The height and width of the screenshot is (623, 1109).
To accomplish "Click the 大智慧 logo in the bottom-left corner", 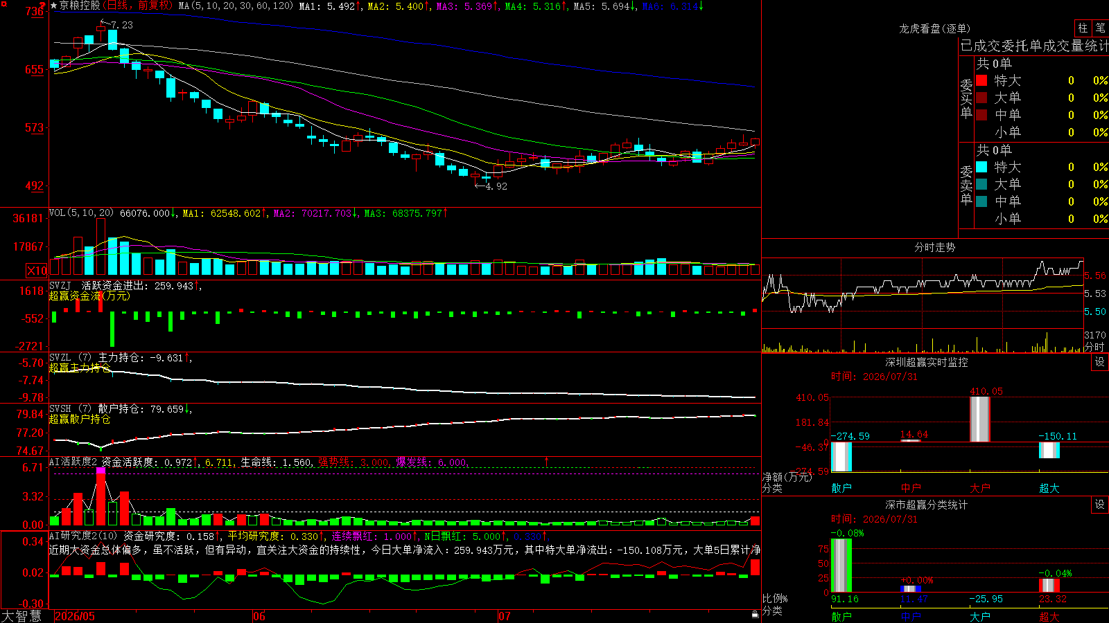I will [21, 615].
